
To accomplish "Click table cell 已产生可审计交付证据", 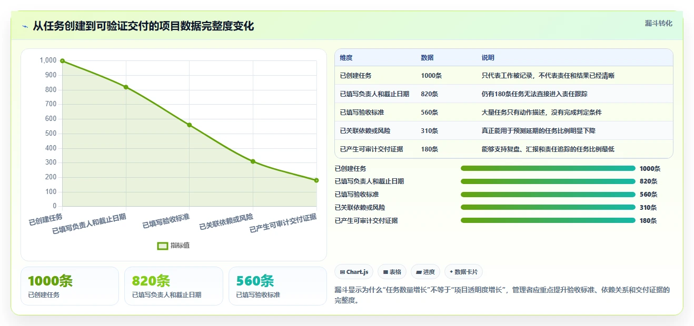I will [x=371, y=149].
